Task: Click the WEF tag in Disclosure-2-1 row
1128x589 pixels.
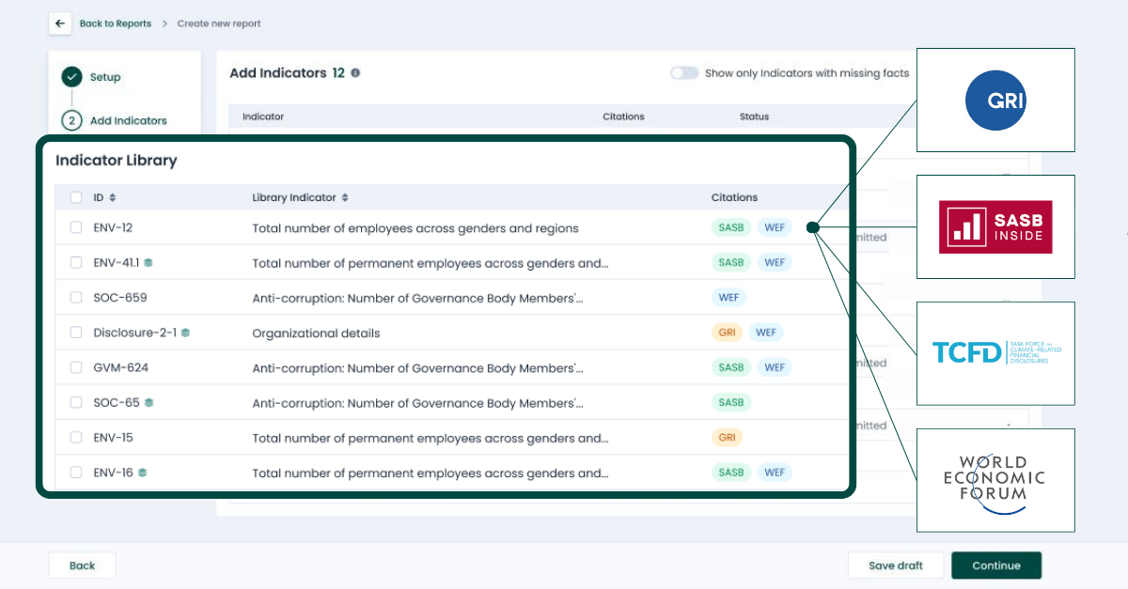Action: pos(766,333)
